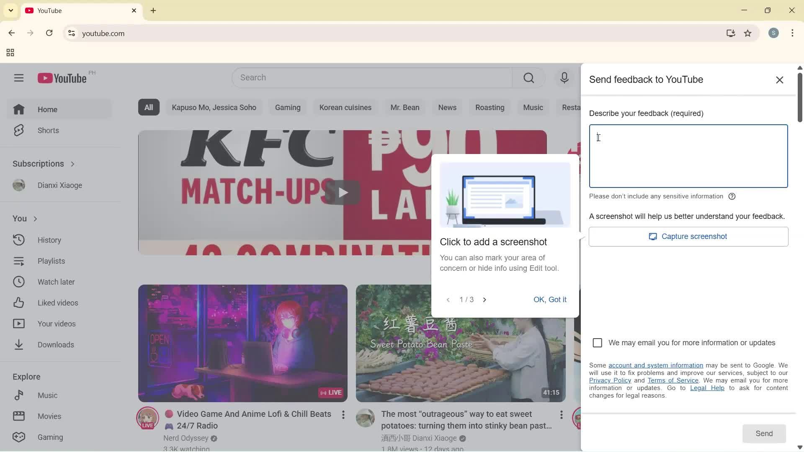Enable the email updates checkbox
This screenshot has width=804, height=452.
[x=597, y=342]
